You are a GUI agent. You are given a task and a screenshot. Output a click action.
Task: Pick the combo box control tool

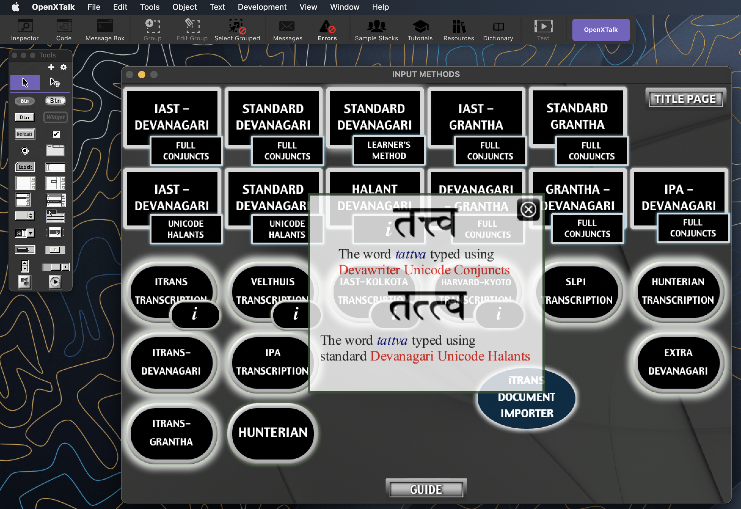25,233
